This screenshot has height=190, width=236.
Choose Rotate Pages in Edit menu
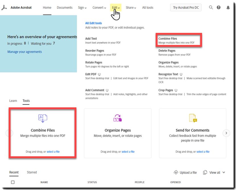point(94,62)
